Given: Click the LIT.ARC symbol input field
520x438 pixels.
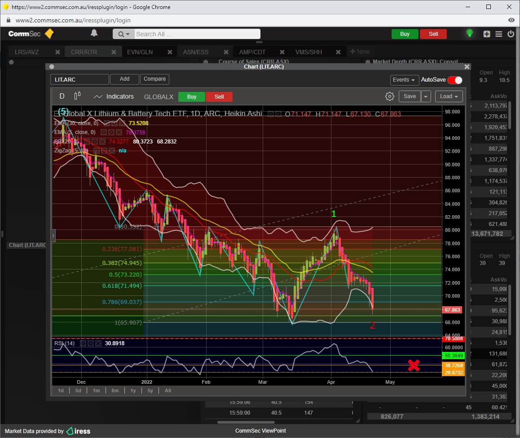Looking at the screenshot, I should point(79,79).
